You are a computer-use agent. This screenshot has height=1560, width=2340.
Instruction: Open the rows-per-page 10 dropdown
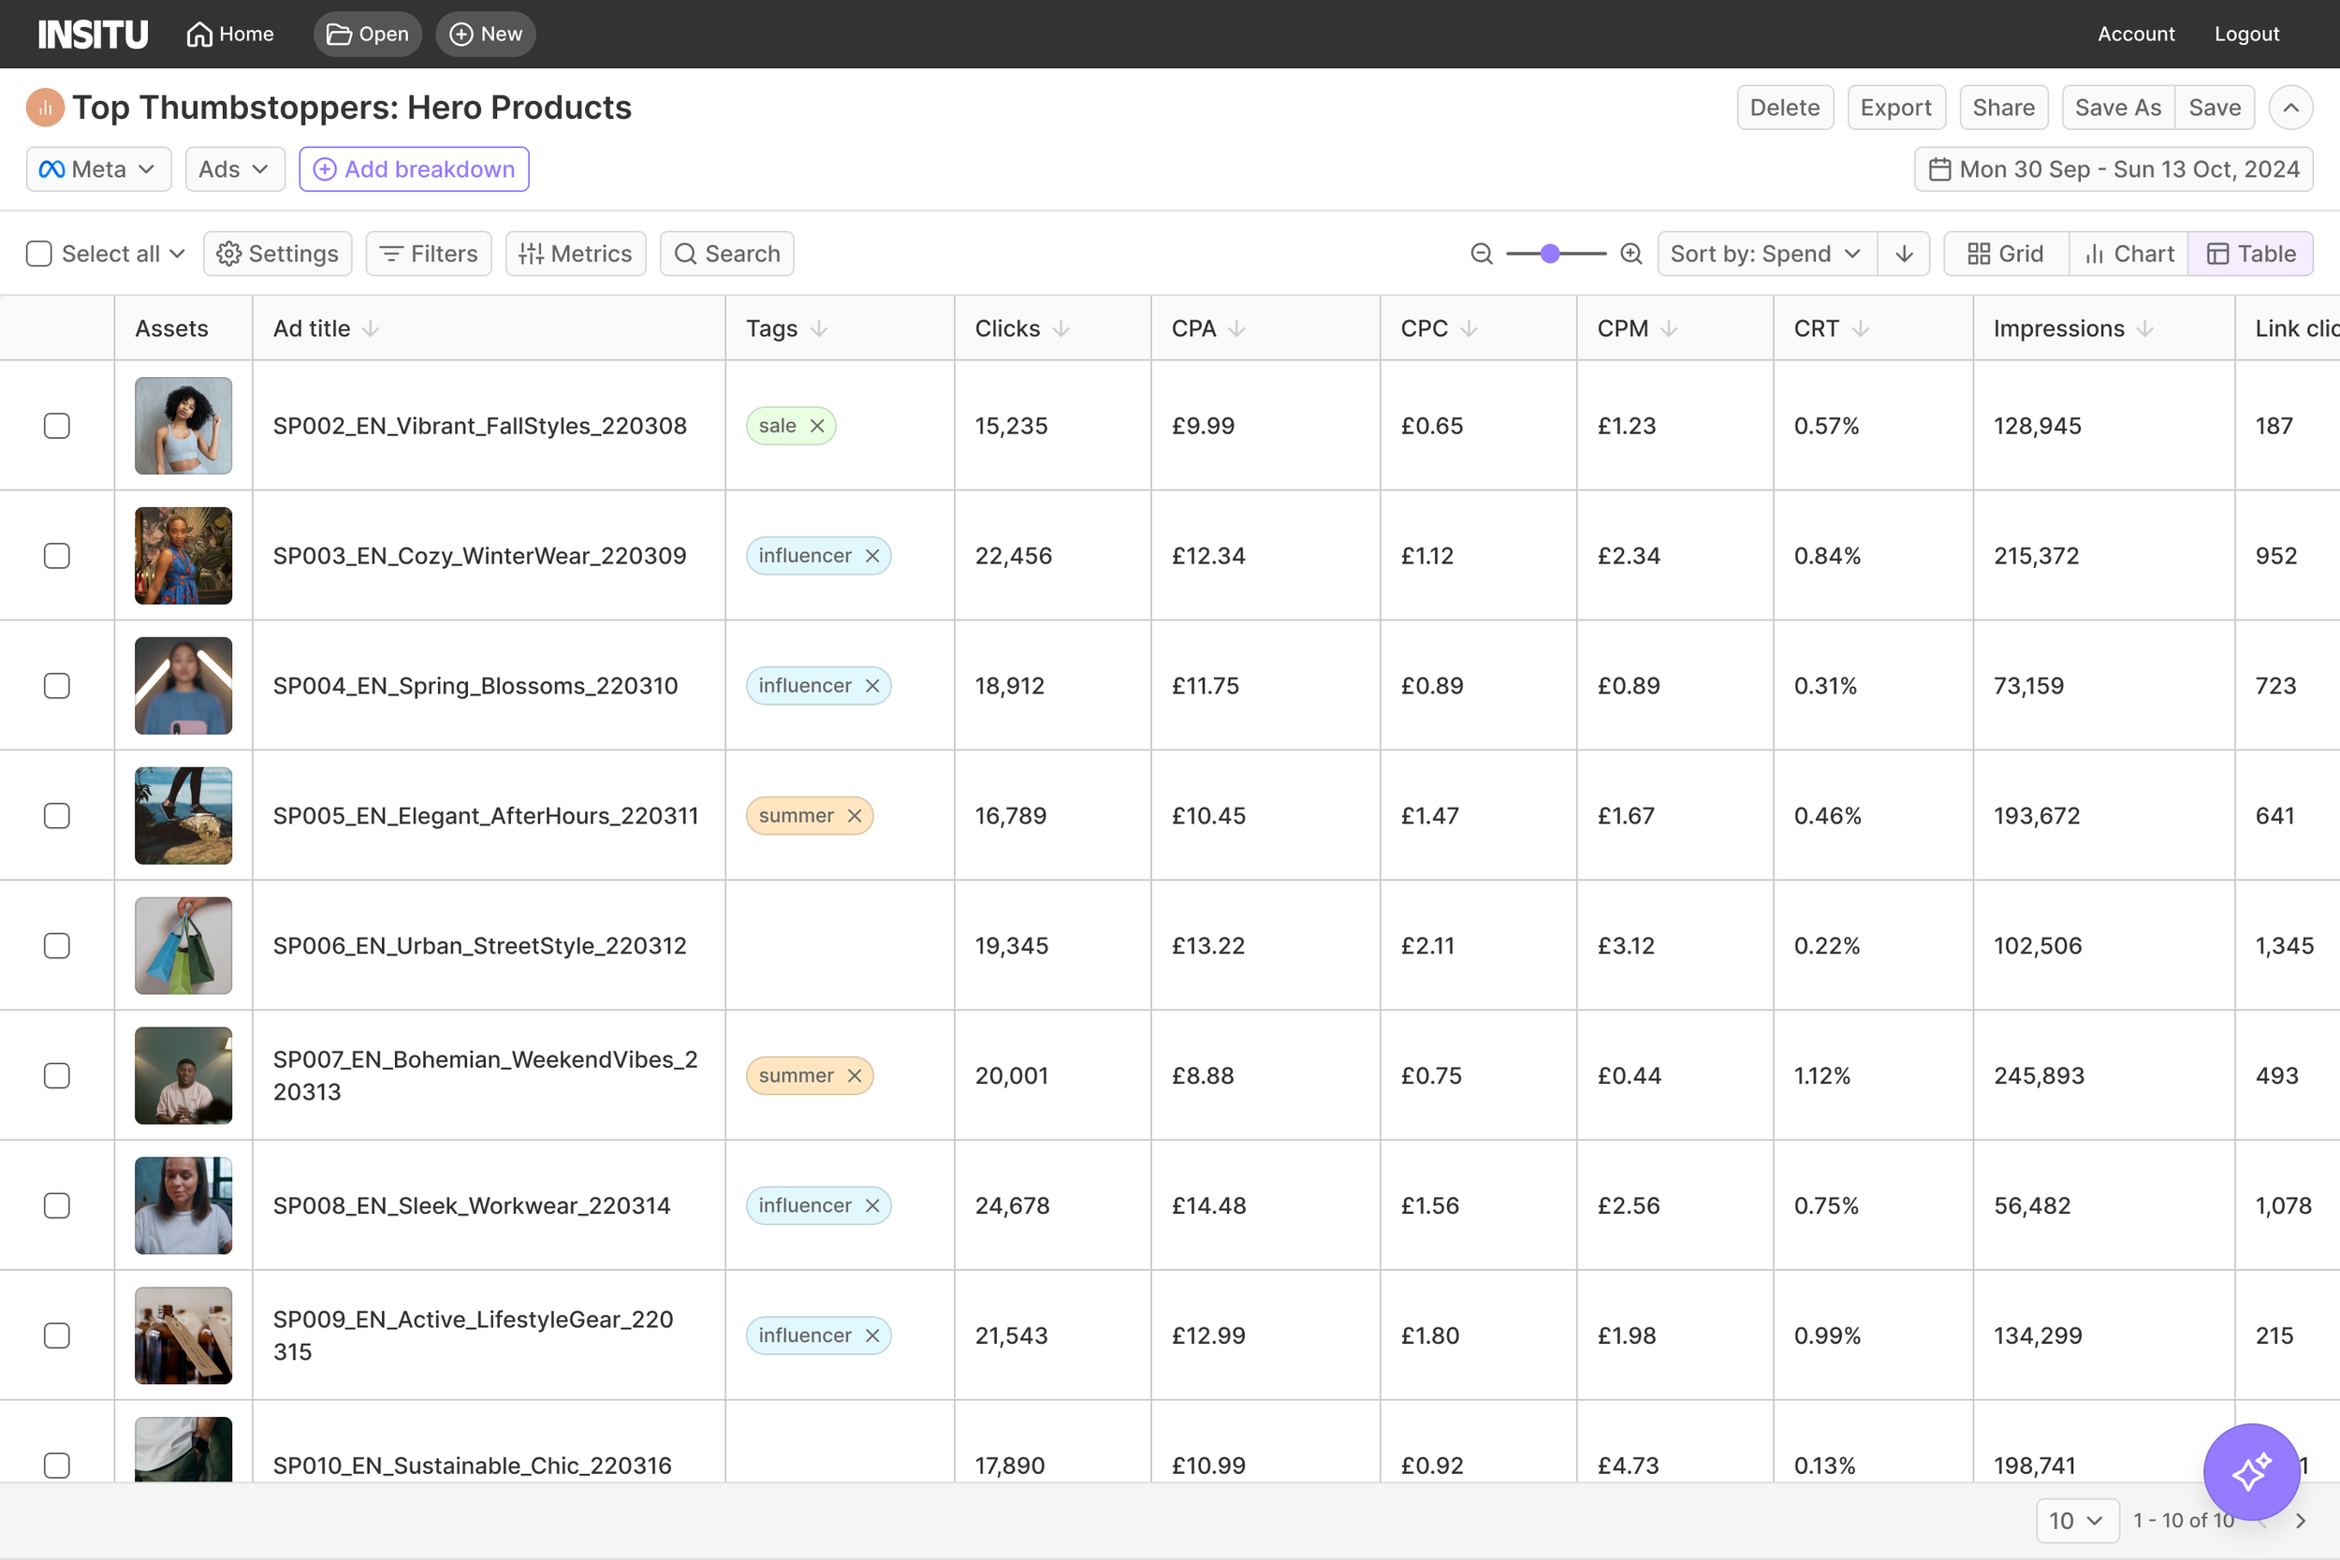pyautogui.click(x=2076, y=1520)
